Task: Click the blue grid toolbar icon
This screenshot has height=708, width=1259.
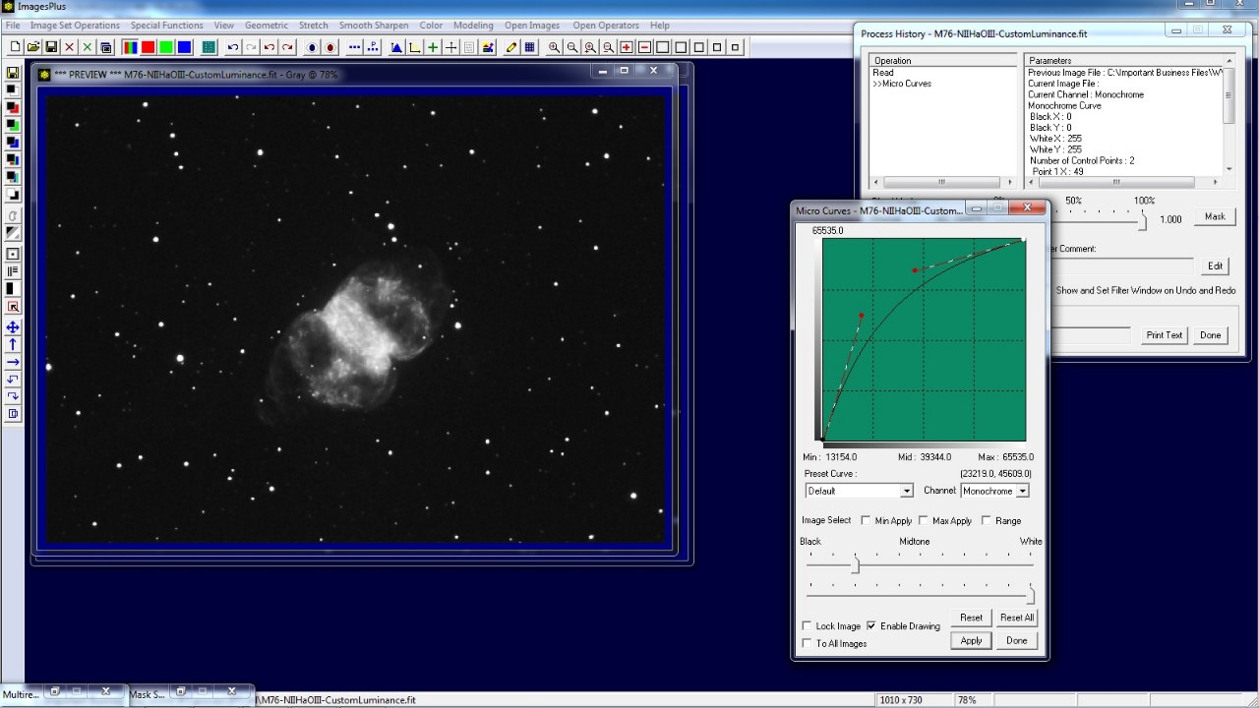Action: pyautogui.click(x=529, y=47)
